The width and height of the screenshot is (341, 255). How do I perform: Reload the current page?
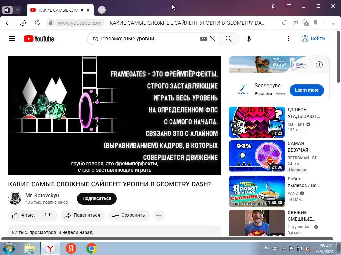(x=37, y=23)
